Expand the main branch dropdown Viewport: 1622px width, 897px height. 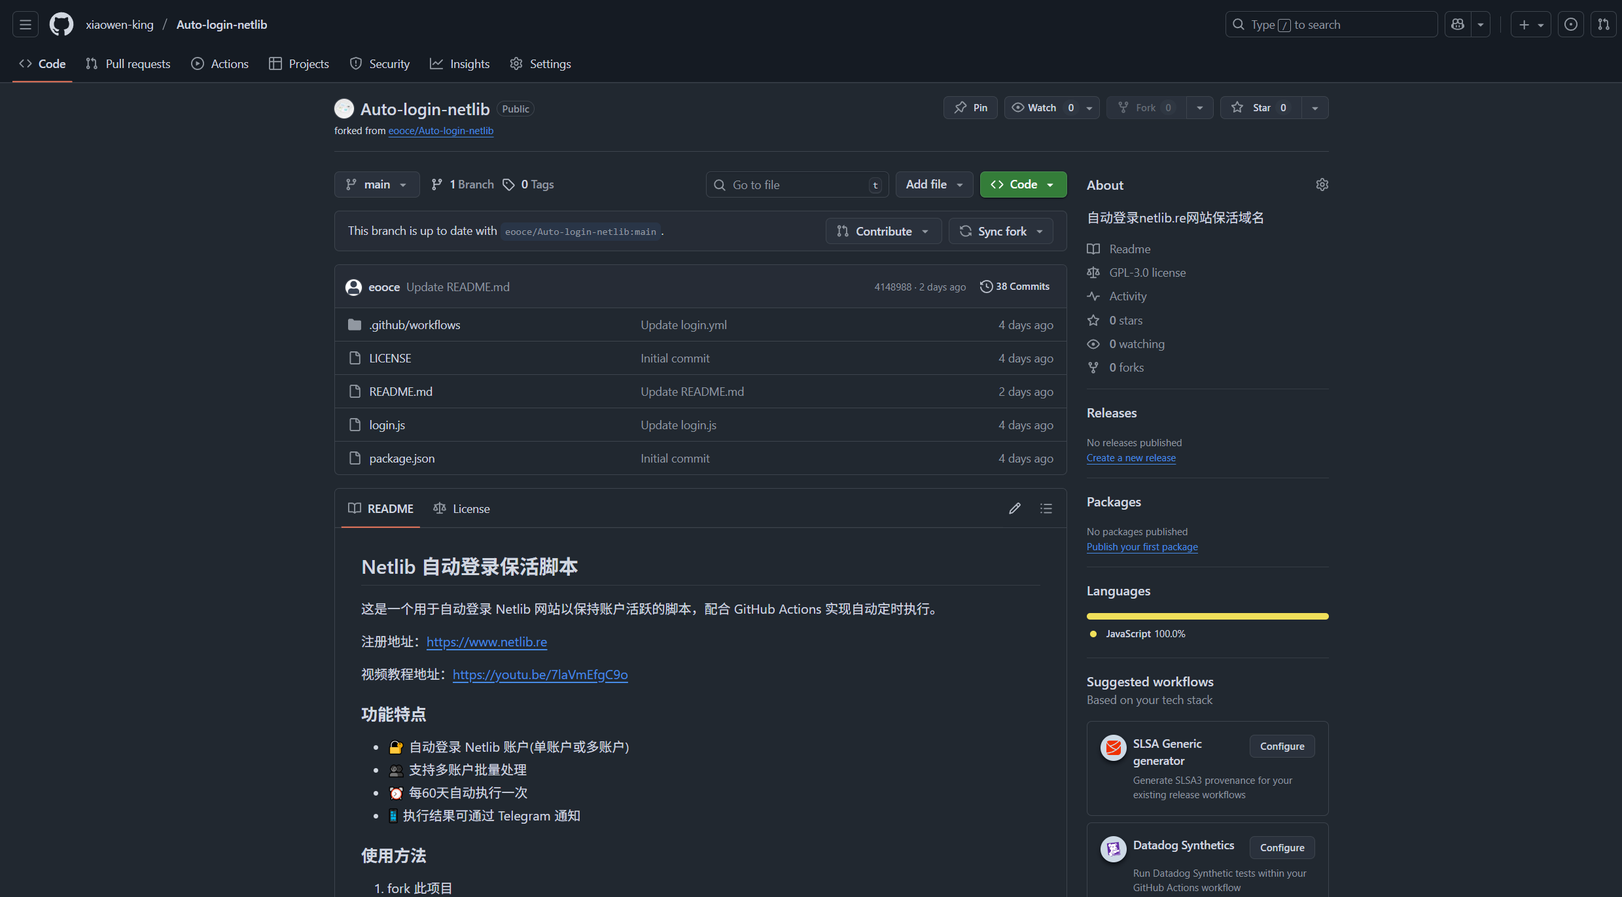click(x=376, y=185)
